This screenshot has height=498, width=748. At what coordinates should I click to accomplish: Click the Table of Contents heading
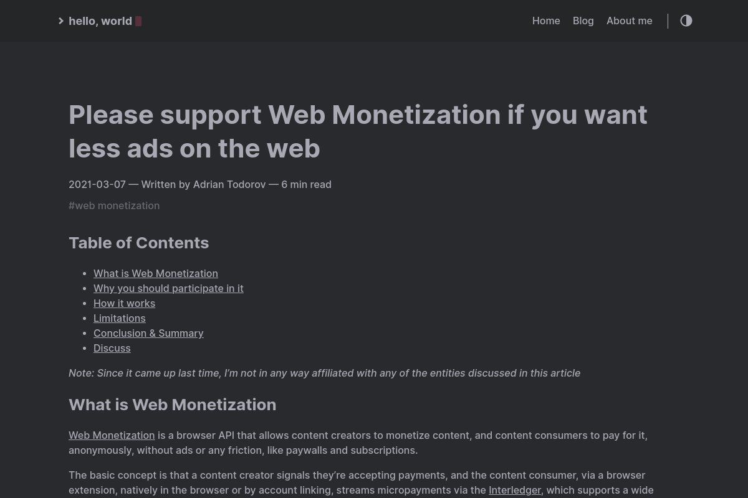click(x=139, y=243)
